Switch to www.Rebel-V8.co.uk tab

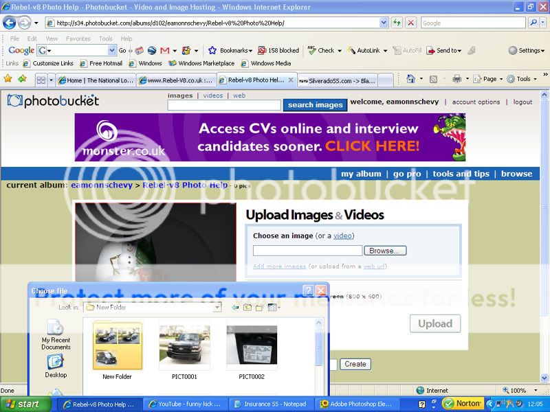176,80
